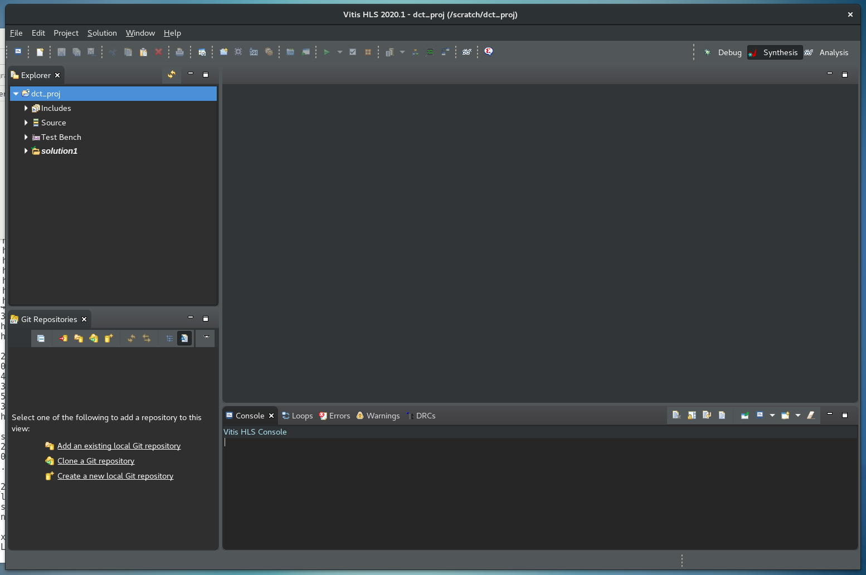Toggle Scroll Lock in the console toolbar
Image resolution: width=866 pixels, height=575 pixels.
(692, 415)
